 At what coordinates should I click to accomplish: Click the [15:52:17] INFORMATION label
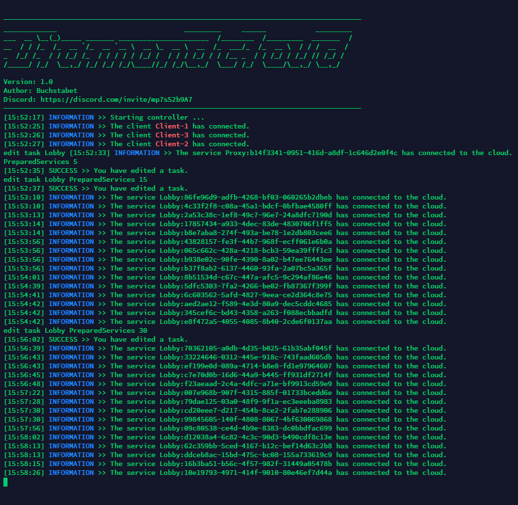tap(71, 118)
